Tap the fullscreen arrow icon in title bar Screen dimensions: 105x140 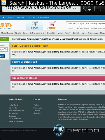point(102,3)
